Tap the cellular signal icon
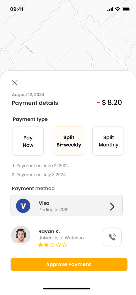Viewport: 136px width, 295px height. [110, 9]
